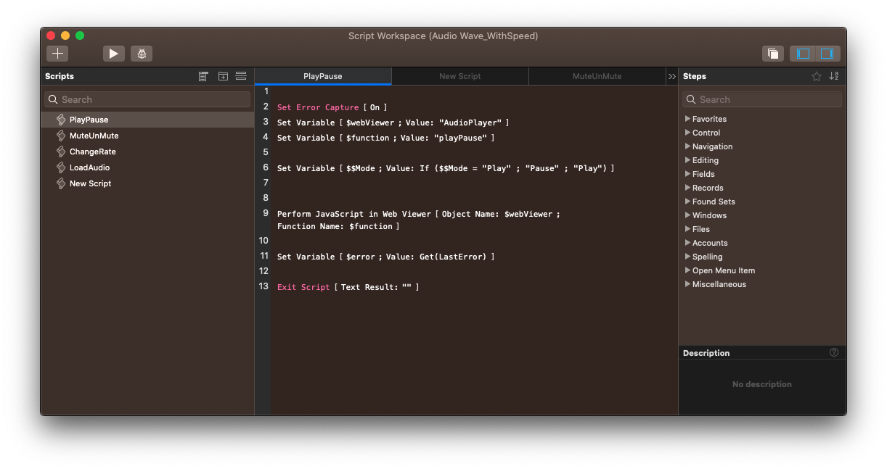This screenshot has width=887, height=469.
Task: Click the Steps search field
Action: pos(762,99)
